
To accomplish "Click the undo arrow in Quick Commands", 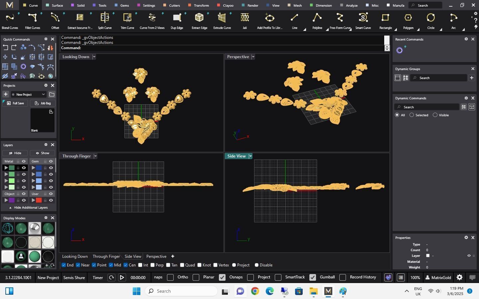I will pos(5,48).
